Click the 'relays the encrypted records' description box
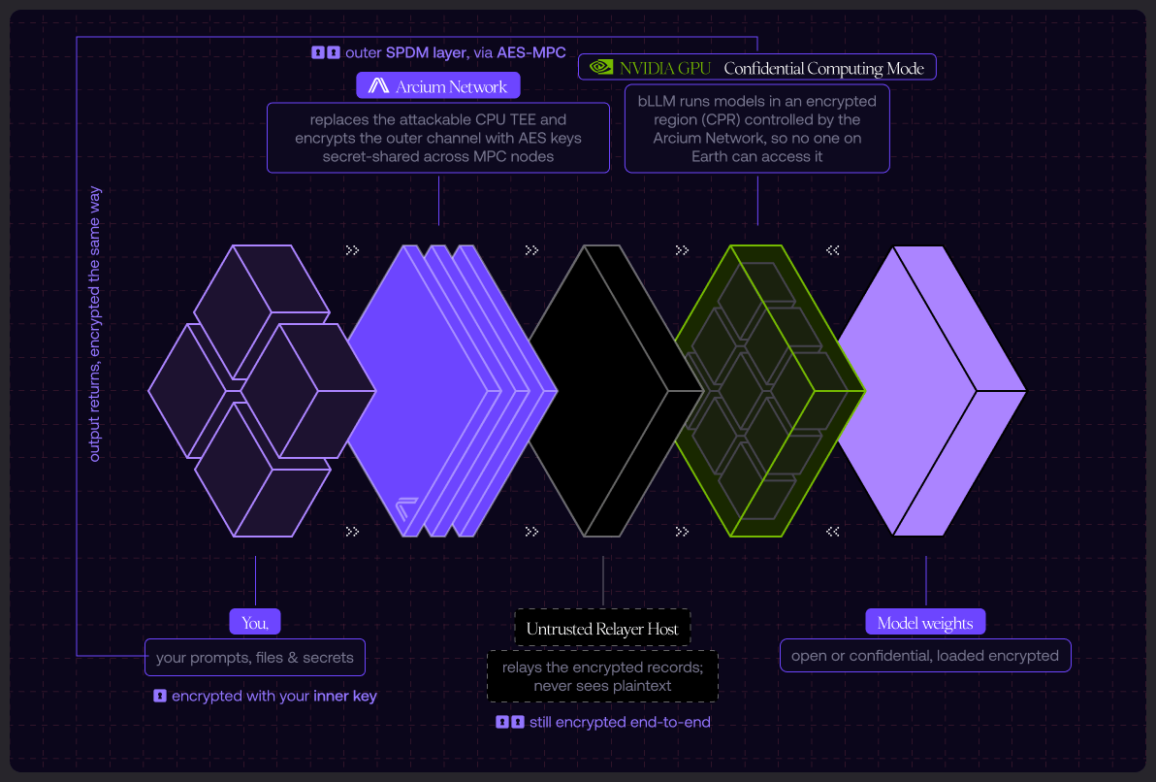 click(602, 676)
